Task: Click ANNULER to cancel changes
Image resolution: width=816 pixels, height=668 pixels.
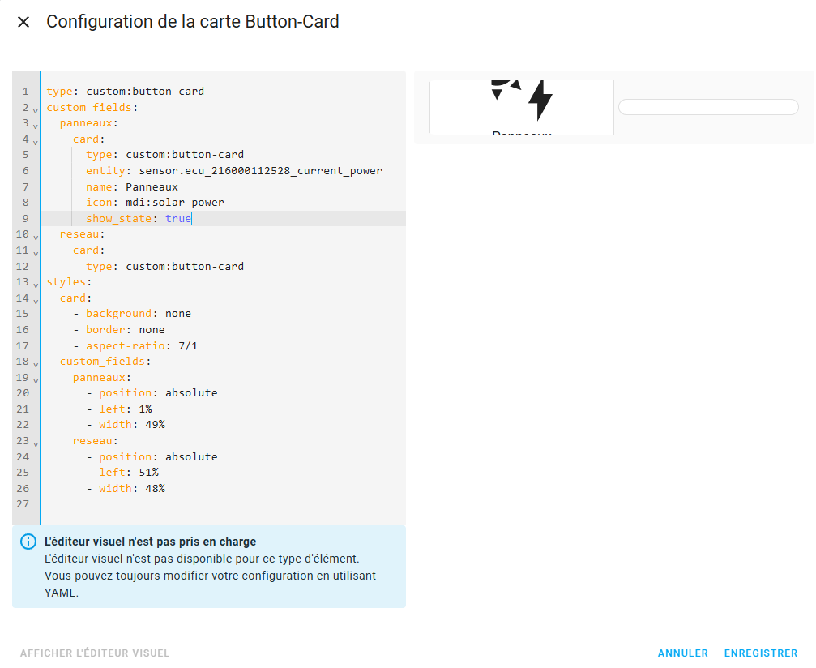Action: 682,653
